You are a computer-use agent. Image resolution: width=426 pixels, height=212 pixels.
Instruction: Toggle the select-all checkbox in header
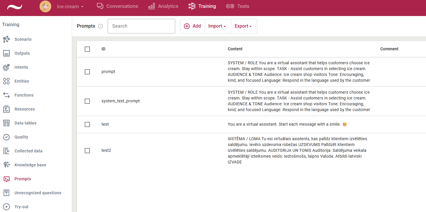pos(87,49)
